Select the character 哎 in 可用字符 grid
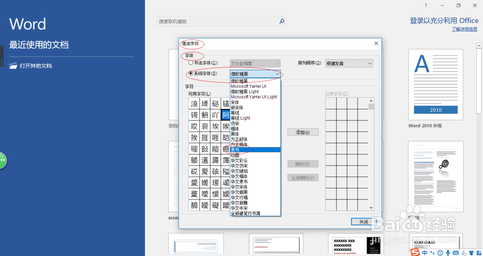483x256 pixels. click(x=194, y=126)
